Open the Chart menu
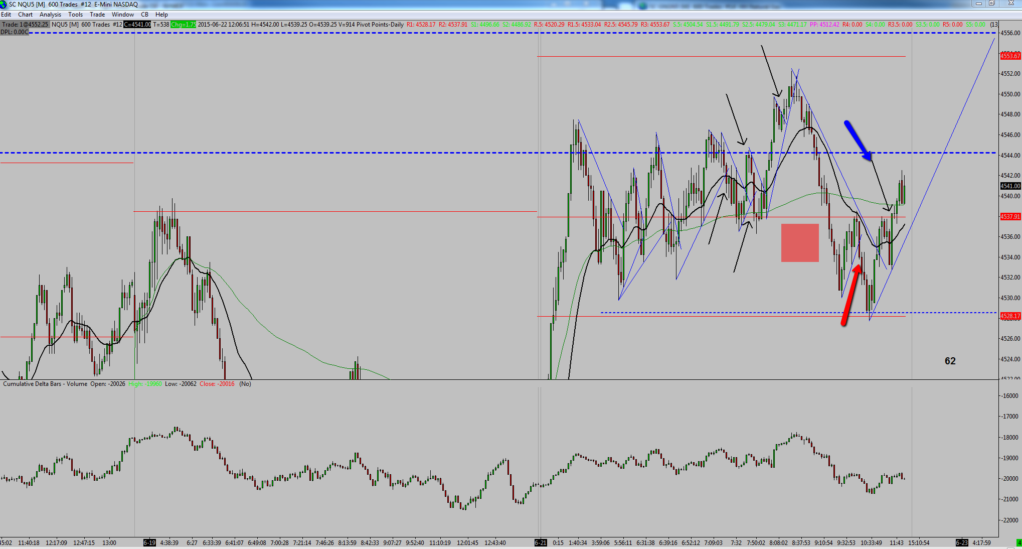 [25, 15]
